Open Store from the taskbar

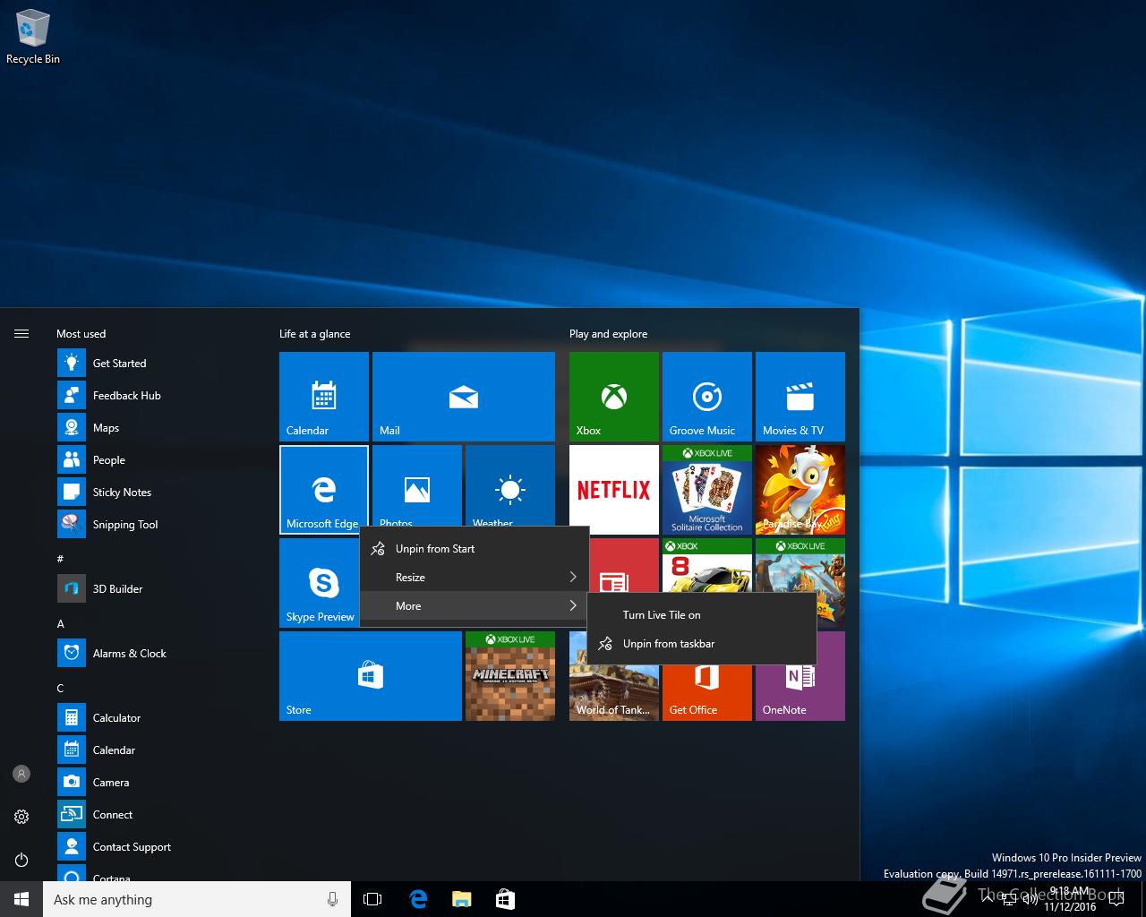[x=505, y=899]
